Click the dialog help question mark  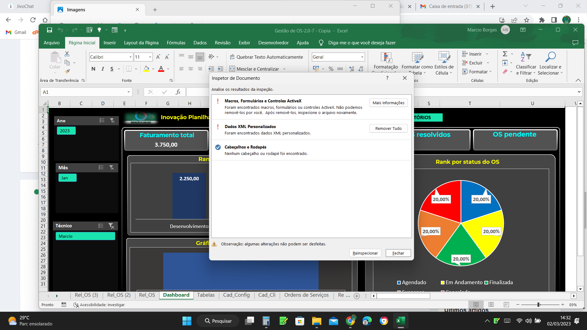pos(387,78)
